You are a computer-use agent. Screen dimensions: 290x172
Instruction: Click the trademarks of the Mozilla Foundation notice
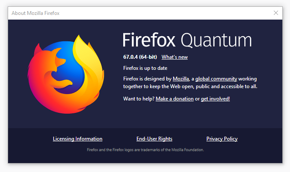145,150
